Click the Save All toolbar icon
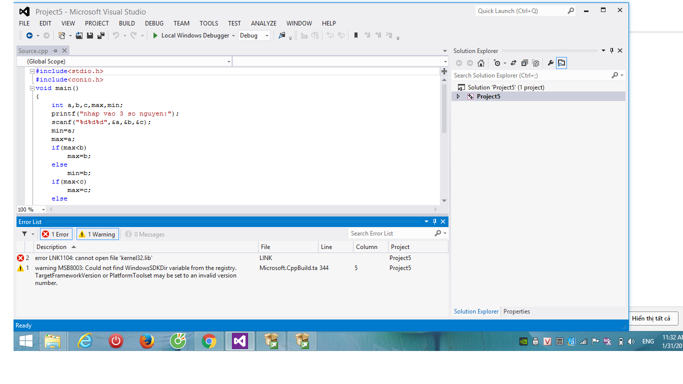Viewport: 683px width, 384px height. pyautogui.click(x=100, y=35)
